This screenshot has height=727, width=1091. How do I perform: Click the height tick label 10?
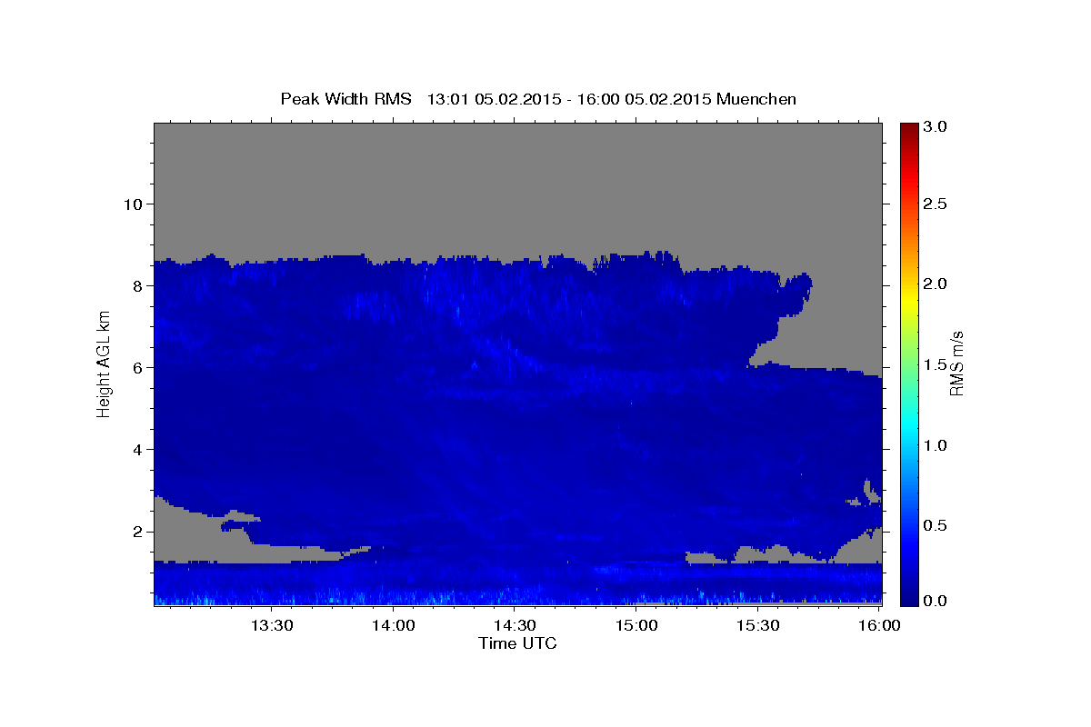132,204
